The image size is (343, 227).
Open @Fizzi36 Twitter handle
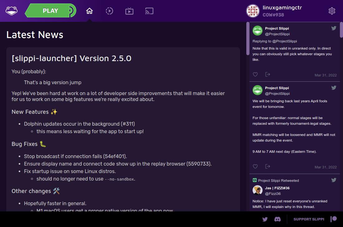(273, 194)
